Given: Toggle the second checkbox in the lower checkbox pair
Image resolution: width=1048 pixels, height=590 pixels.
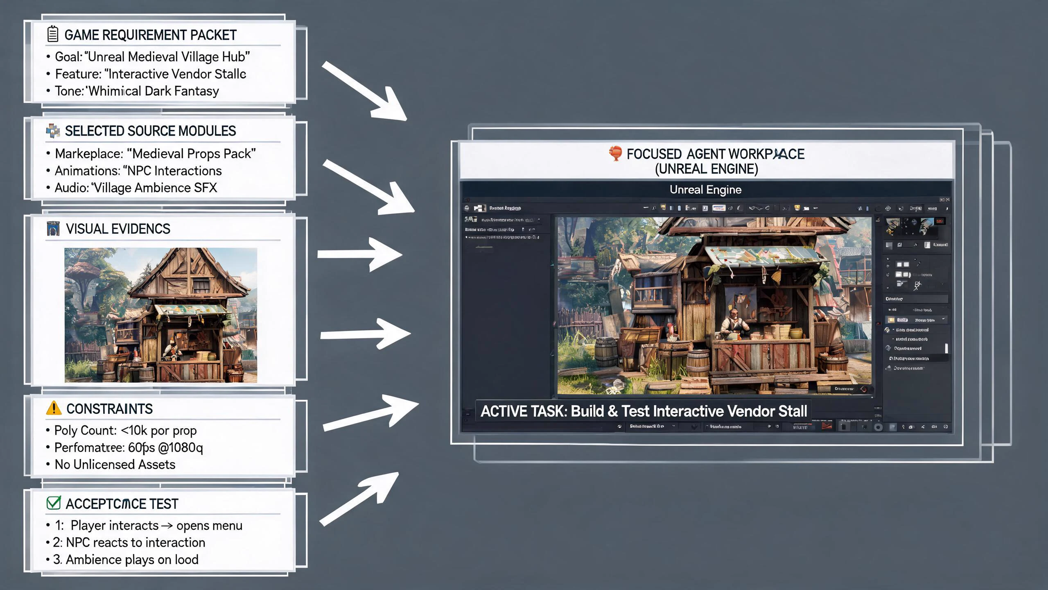Looking at the screenshot, I should (x=906, y=275).
